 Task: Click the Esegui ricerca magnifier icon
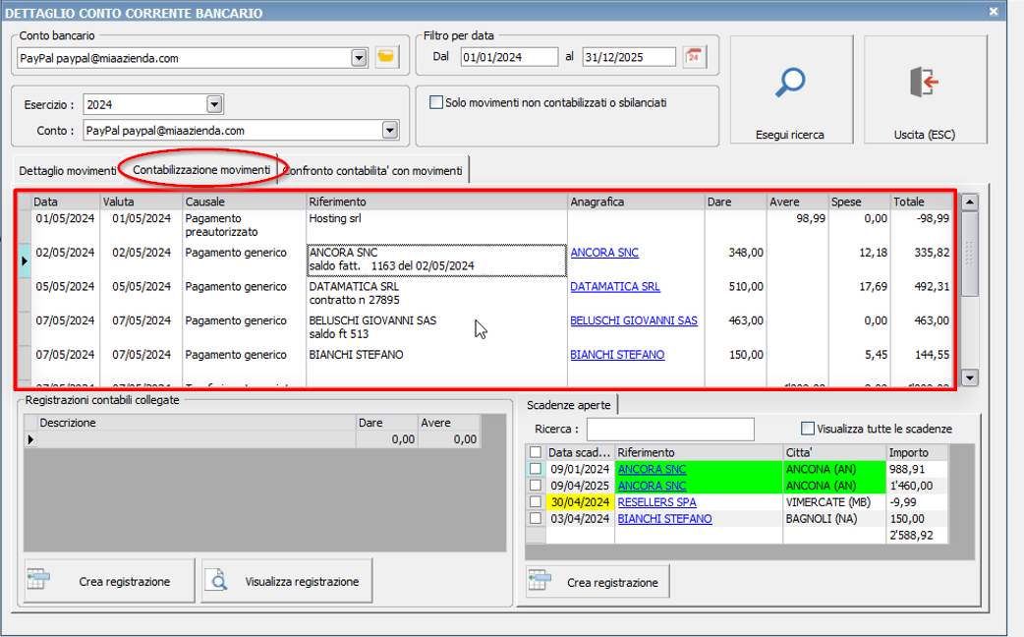coord(789,83)
